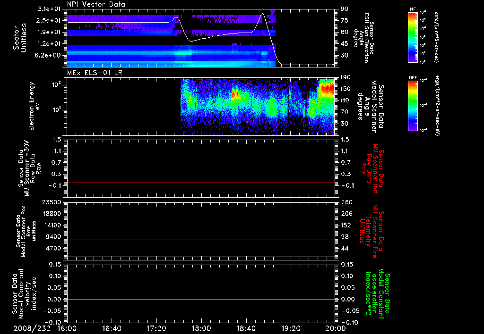Click the 9400 scanner position tick value
484x334 pixels.
(54, 237)
